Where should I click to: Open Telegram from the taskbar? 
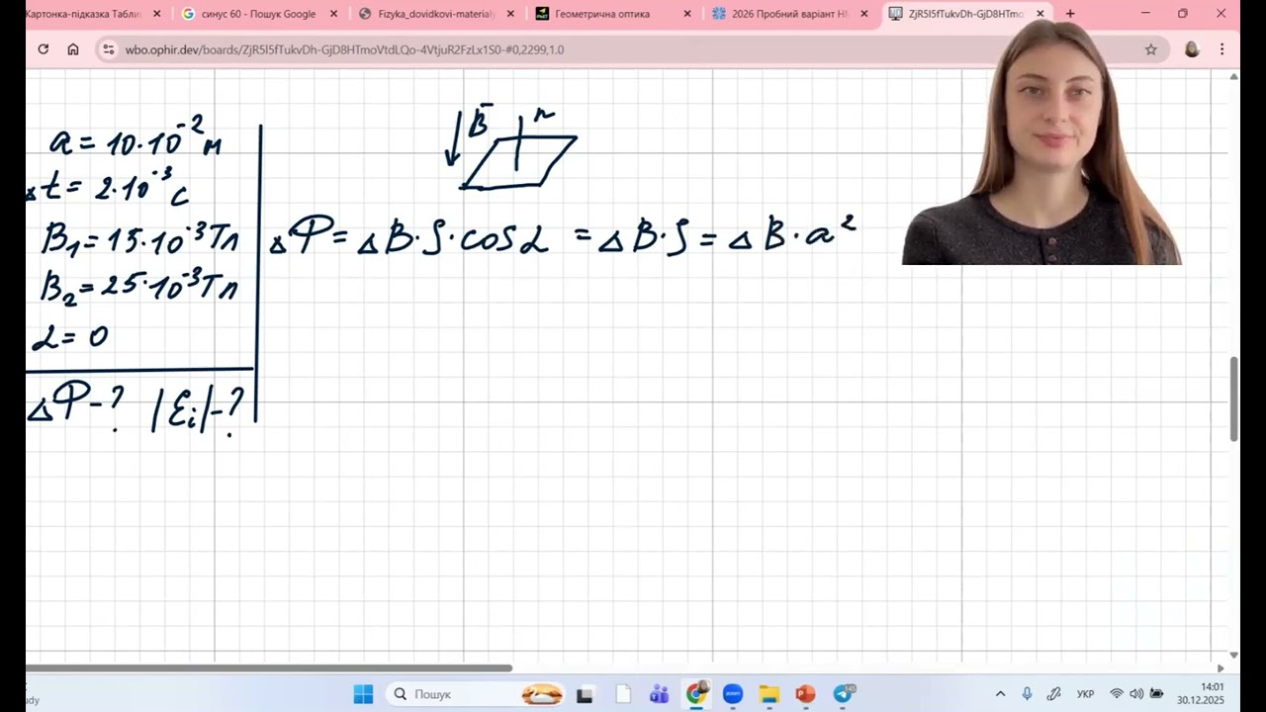pos(843,694)
